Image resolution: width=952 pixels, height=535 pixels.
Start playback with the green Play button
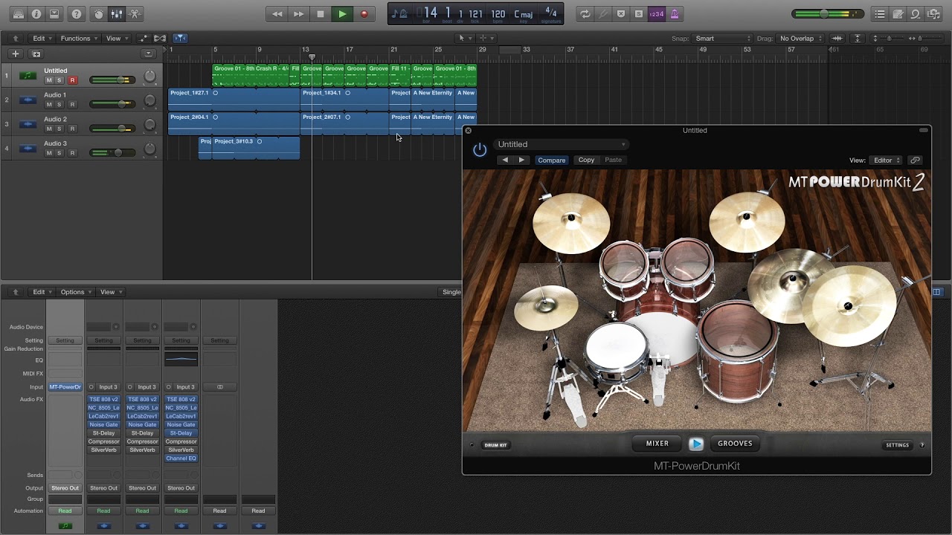(342, 14)
